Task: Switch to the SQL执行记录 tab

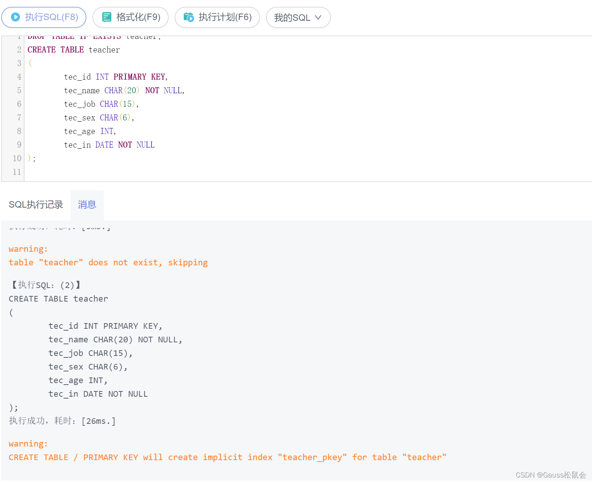Action: 36,205
